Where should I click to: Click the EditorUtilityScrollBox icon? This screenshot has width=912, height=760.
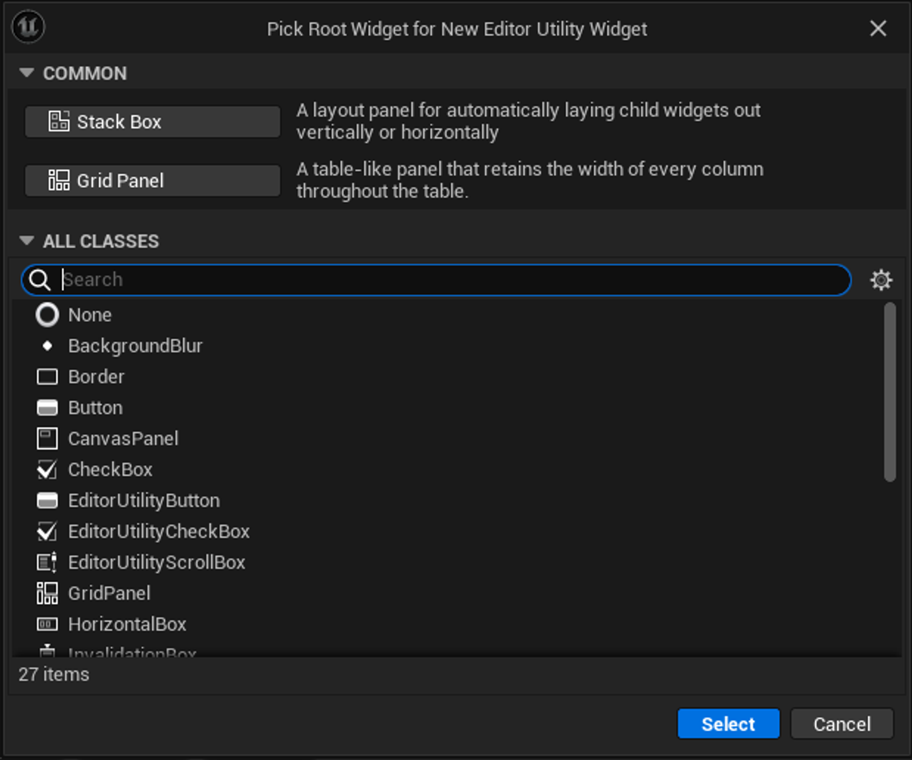click(x=47, y=562)
